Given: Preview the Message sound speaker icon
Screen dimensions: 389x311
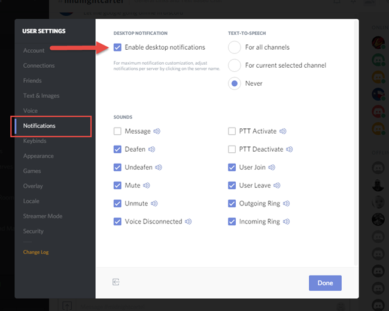Looking at the screenshot, I should pyautogui.click(x=157, y=131).
